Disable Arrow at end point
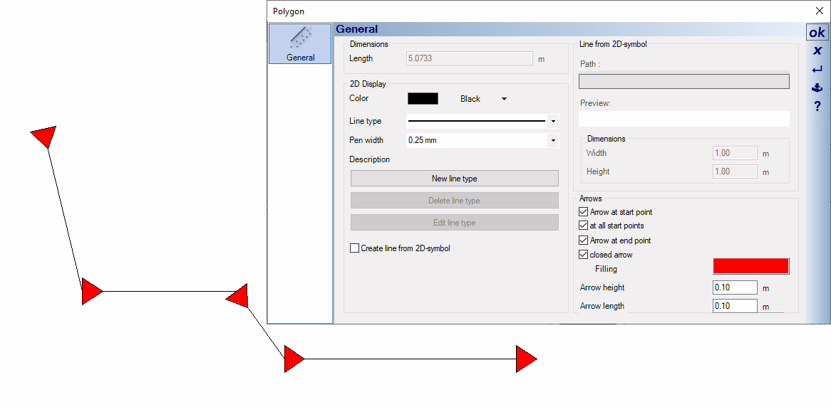 (x=584, y=240)
